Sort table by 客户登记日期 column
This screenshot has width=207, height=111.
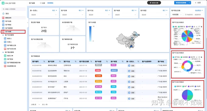click(x=91, y=61)
